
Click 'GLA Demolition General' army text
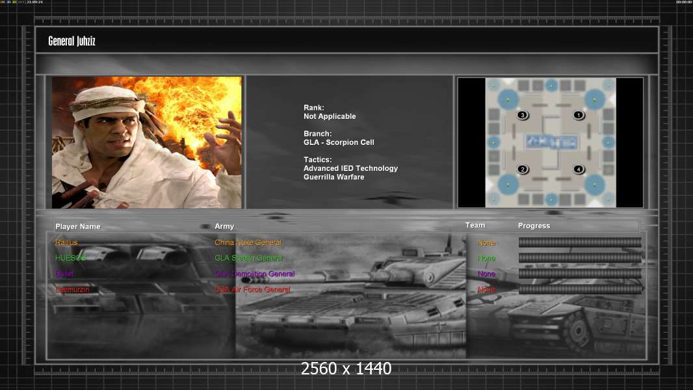coord(255,274)
